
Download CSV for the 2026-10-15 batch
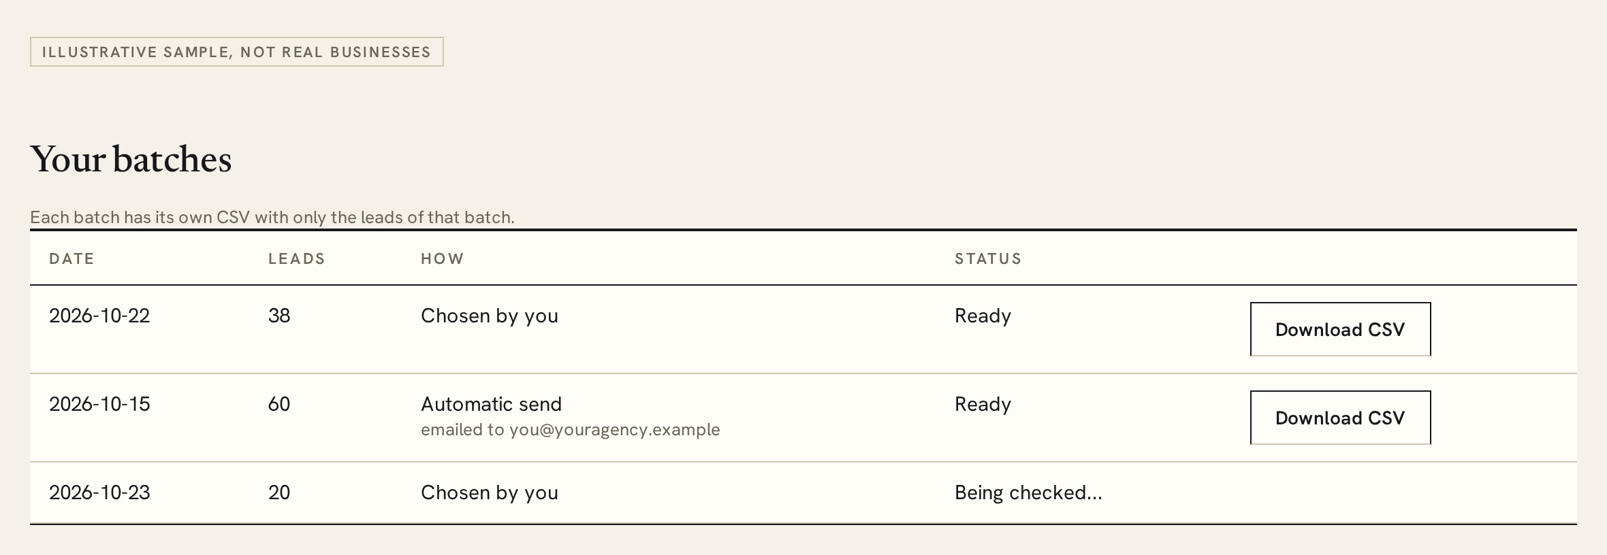[x=1340, y=418]
